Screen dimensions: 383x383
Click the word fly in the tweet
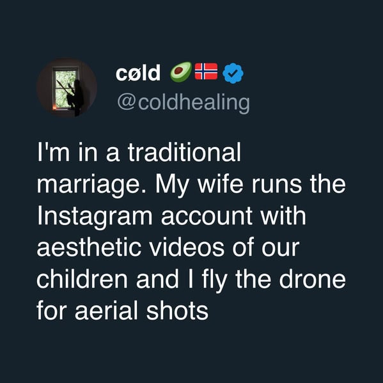click(x=214, y=281)
